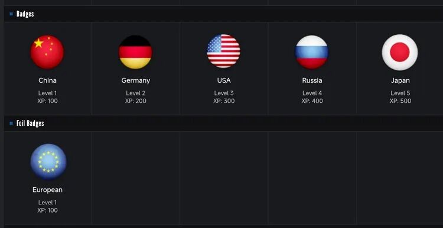Open the Germany badge name link
The image size is (443, 228).
tap(136, 81)
